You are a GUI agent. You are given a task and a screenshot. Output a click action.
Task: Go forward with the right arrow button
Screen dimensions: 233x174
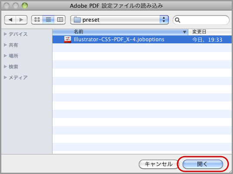(21, 20)
